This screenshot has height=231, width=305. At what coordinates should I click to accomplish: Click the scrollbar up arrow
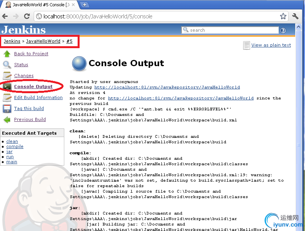[x=298, y=27]
